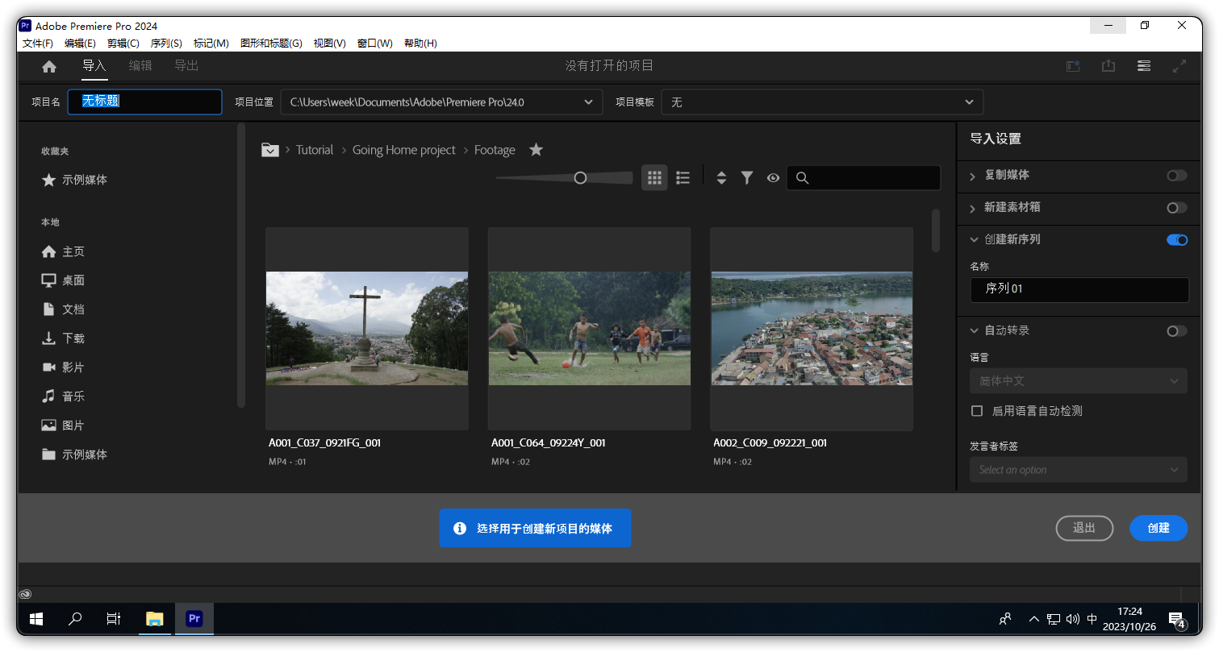Open the sort options icon
1219x652 pixels.
(721, 178)
